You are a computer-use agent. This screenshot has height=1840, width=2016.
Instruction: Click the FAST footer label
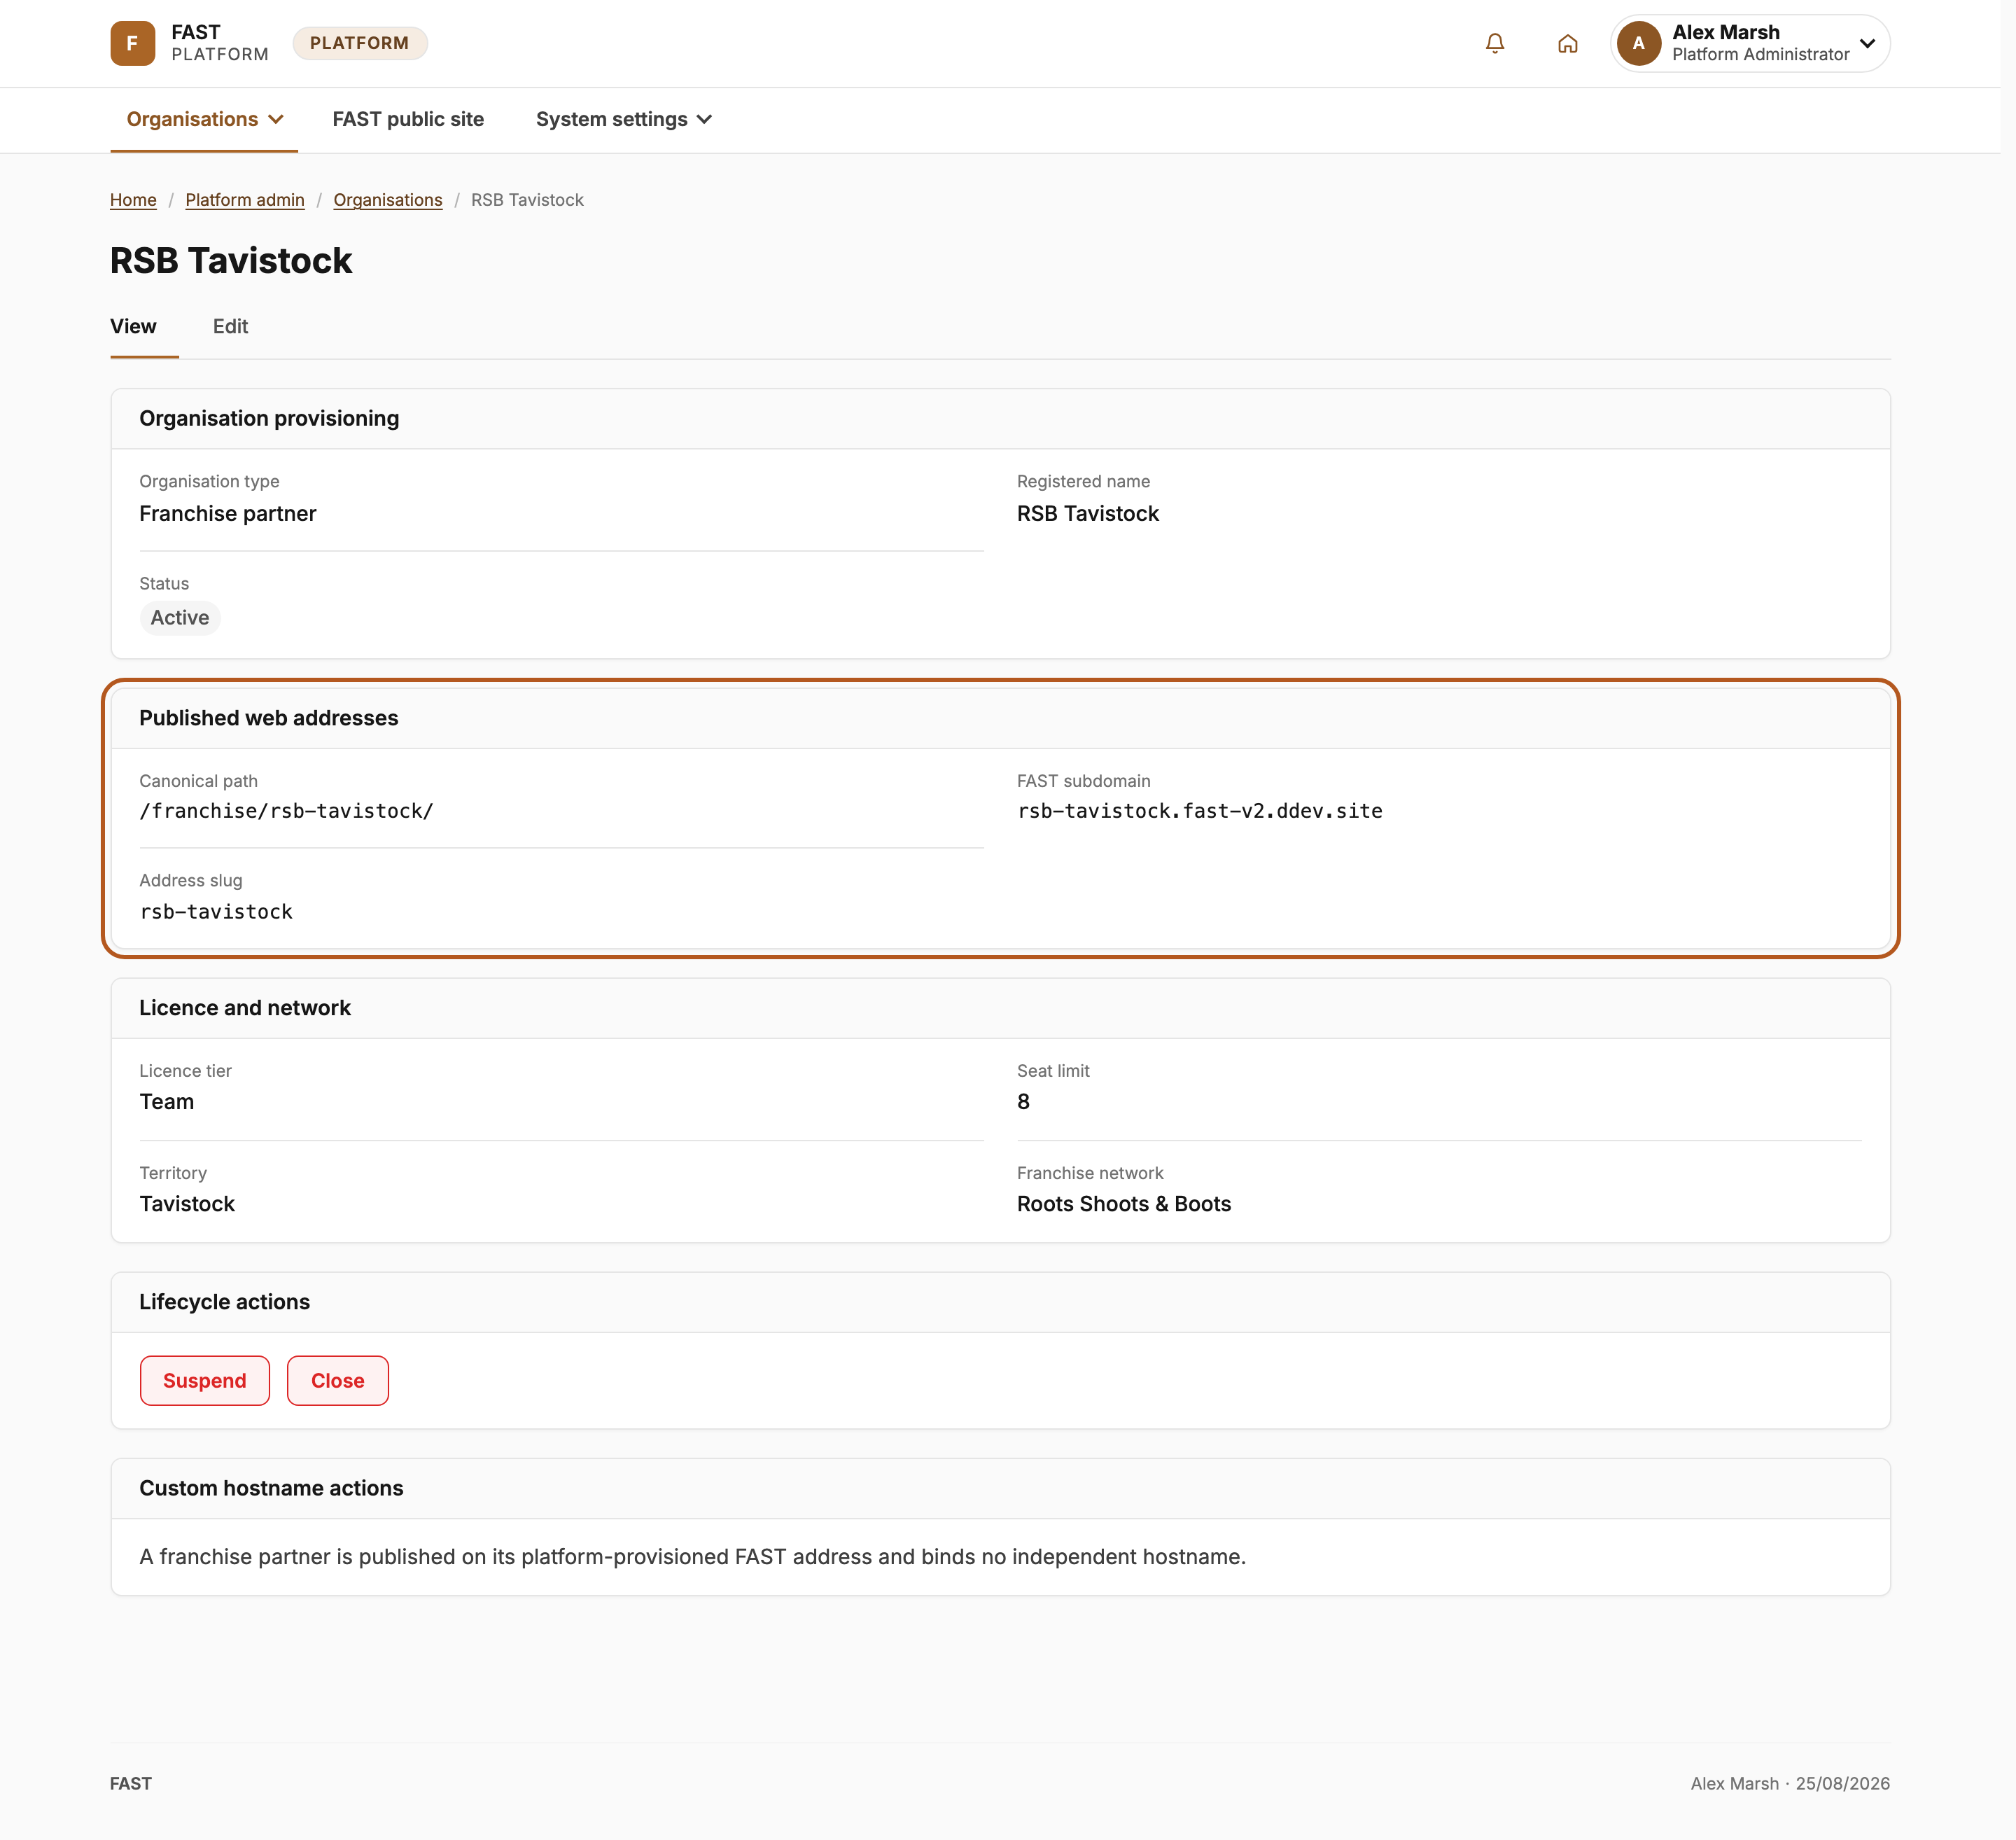131,1783
